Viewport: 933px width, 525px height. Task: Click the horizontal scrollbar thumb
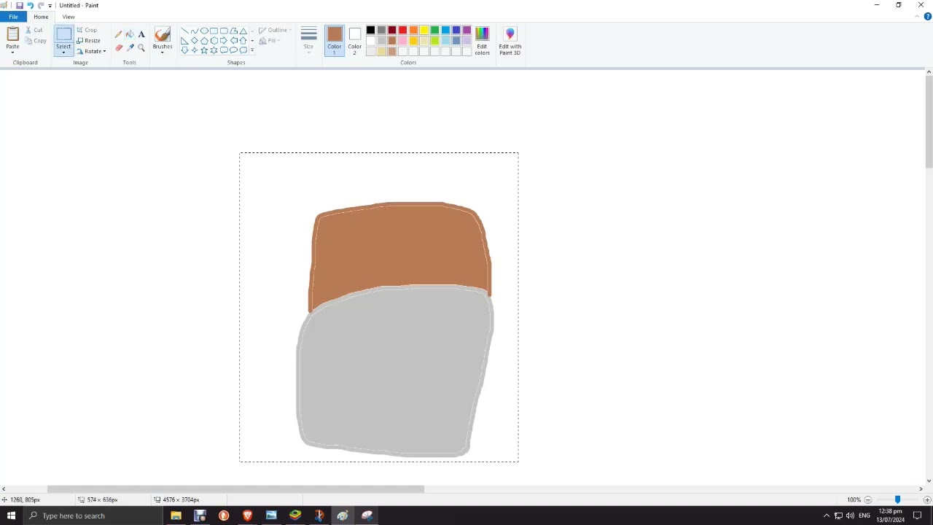(235, 489)
